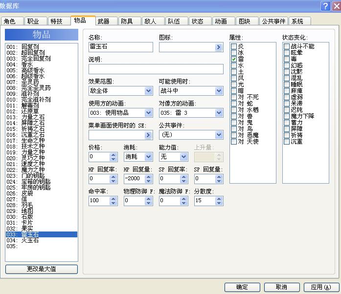Screen dimensions: 341x294
Task: Open the 动画 tab
Action: 224,21
